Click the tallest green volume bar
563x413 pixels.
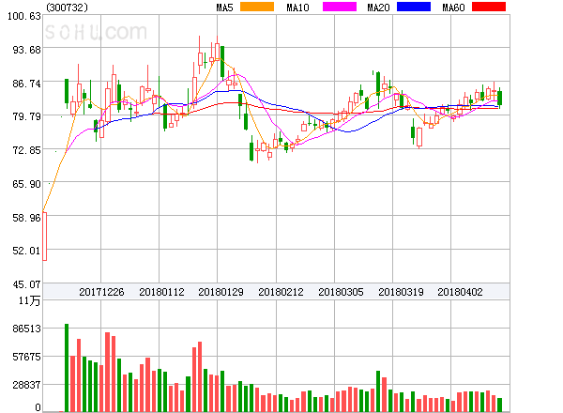(x=67, y=368)
